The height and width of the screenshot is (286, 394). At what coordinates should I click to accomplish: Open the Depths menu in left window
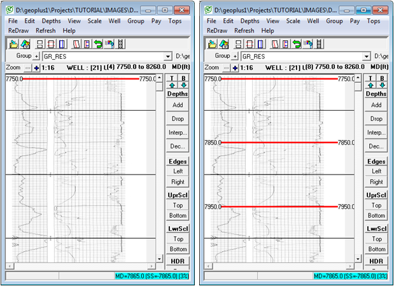[x=52, y=20]
